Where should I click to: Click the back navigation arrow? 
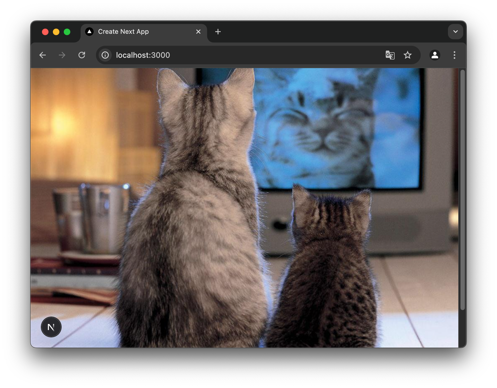pyautogui.click(x=43, y=55)
